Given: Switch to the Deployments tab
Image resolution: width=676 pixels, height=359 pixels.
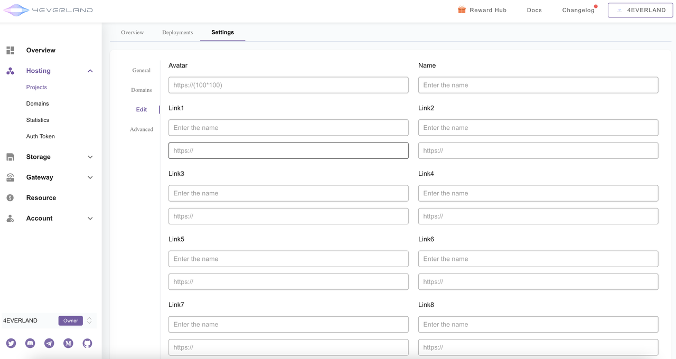Looking at the screenshot, I should [x=177, y=32].
